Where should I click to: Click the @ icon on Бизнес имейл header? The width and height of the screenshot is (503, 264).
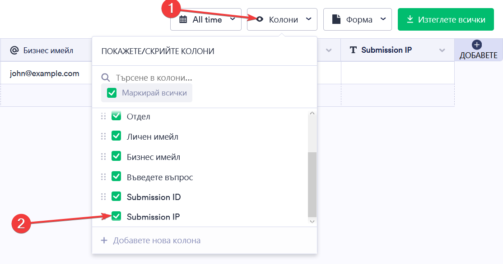tap(14, 50)
